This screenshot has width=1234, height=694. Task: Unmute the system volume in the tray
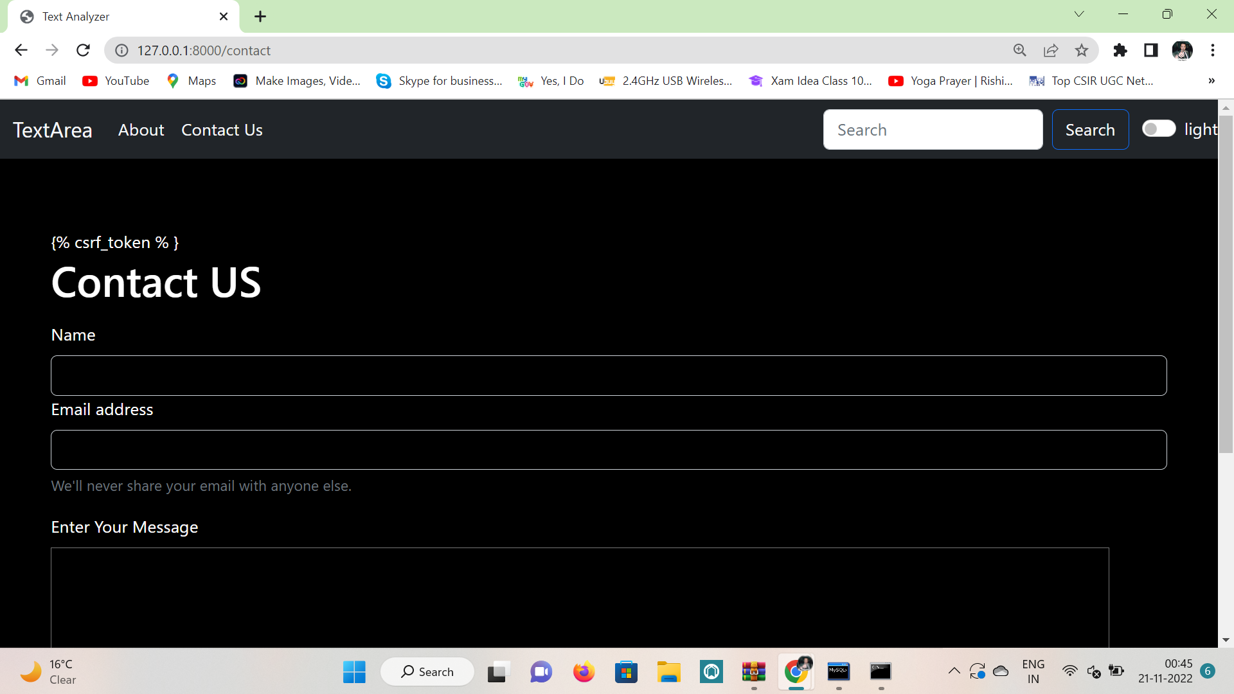click(1094, 672)
